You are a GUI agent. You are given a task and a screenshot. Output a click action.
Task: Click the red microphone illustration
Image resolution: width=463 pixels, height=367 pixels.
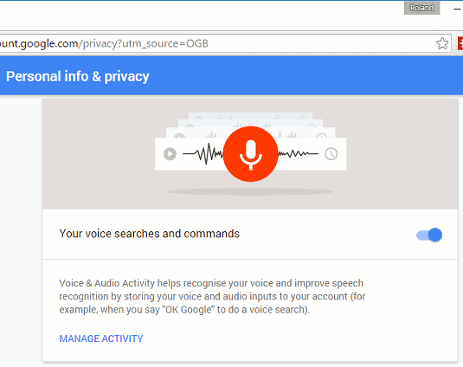[250, 154]
